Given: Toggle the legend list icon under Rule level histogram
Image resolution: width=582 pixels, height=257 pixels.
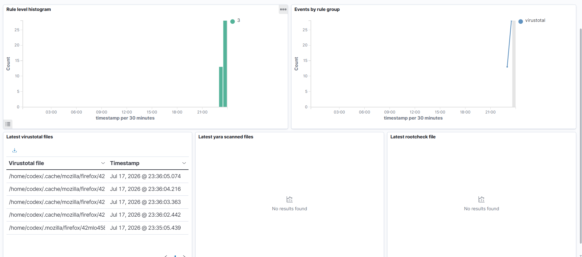Looking at the screenshot, I should coord(8,124).
